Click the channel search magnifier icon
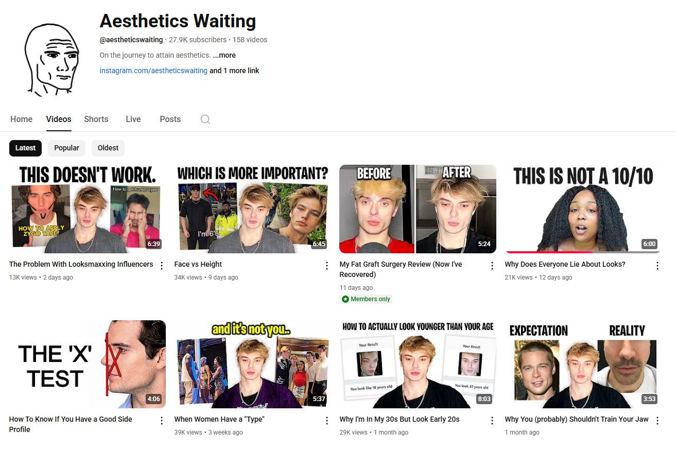Screen dimensions: 676x450 click(205, 119)
